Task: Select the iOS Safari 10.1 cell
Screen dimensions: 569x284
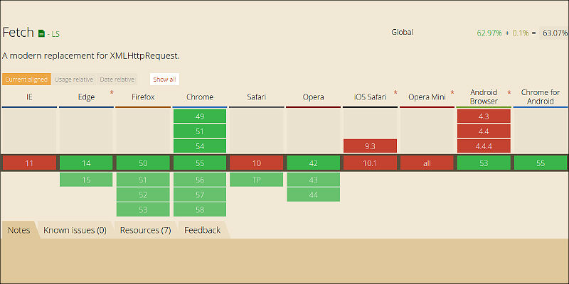Action: pyautogui.click(x=370, y=163)
